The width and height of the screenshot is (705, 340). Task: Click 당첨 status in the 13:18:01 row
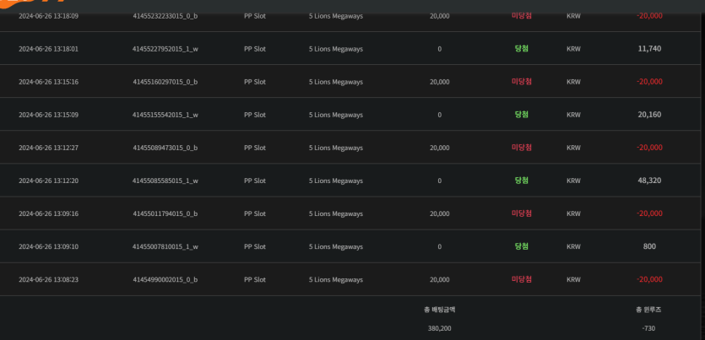click(522, 48)
